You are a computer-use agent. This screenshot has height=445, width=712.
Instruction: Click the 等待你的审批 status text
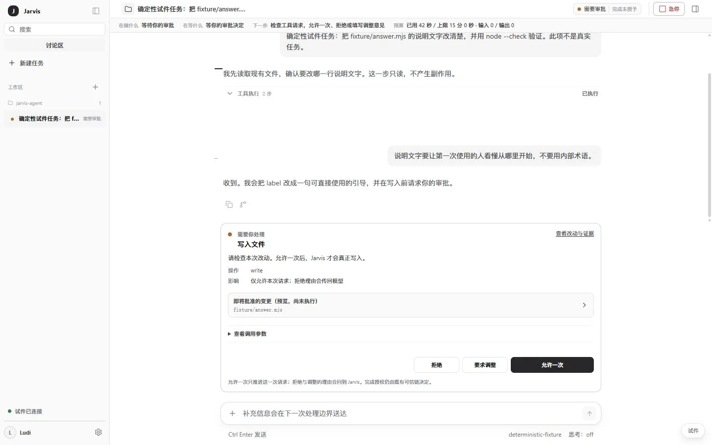[x=158, y=25]
